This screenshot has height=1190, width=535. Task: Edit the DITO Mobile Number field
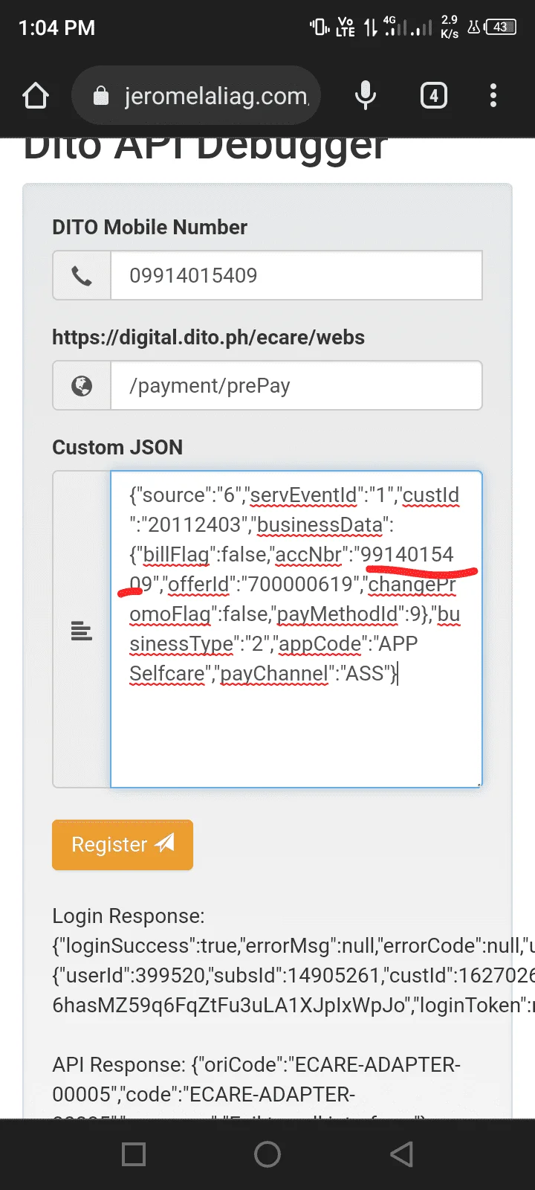click(x=296, y=276)
